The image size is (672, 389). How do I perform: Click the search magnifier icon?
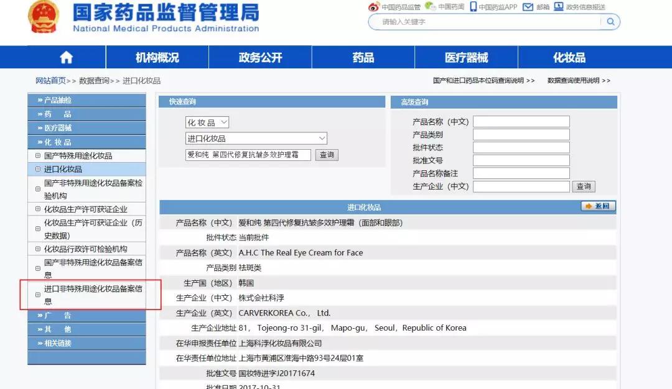[x=610, y=22]
